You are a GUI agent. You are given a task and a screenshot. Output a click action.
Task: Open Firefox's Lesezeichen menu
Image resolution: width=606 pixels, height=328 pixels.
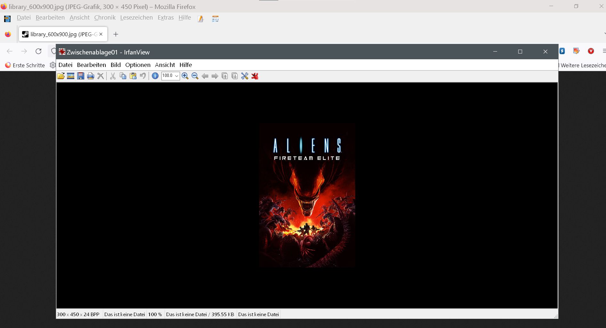tap(136, 18)
